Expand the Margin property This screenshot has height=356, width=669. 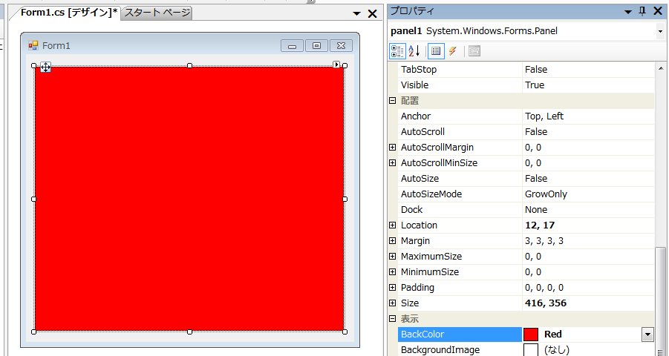(x=393, y=241)
